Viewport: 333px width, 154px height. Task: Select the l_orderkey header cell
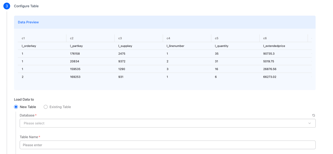29,46
